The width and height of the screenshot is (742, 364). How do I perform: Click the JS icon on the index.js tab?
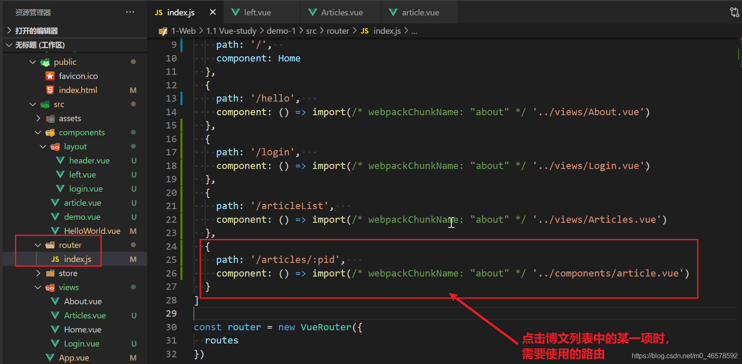tap(159, 13)
